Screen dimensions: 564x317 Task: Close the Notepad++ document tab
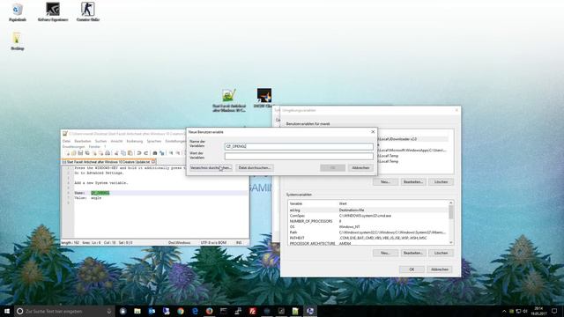point(153,162)
